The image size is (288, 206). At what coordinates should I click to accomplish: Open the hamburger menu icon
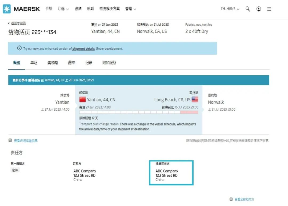pyautogui.click(x=269, y=9)
